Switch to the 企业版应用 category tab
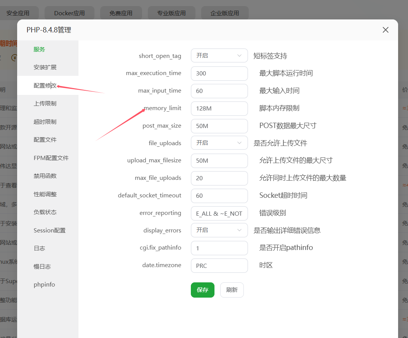Viewport: 408px width, 338px height. point(225,13)
